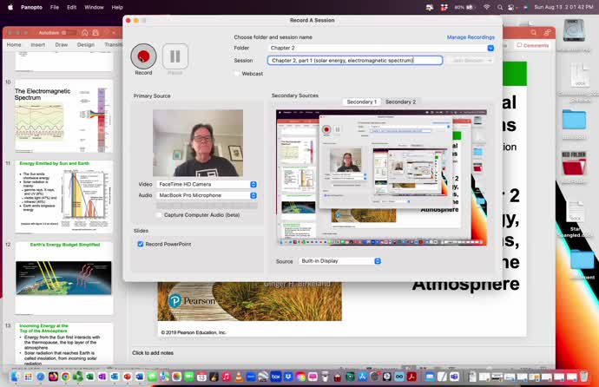Select slide 12 Earth's Energy Budget thumbnail
This screenshot has height=387, width=599.
(x=64, y=278)
